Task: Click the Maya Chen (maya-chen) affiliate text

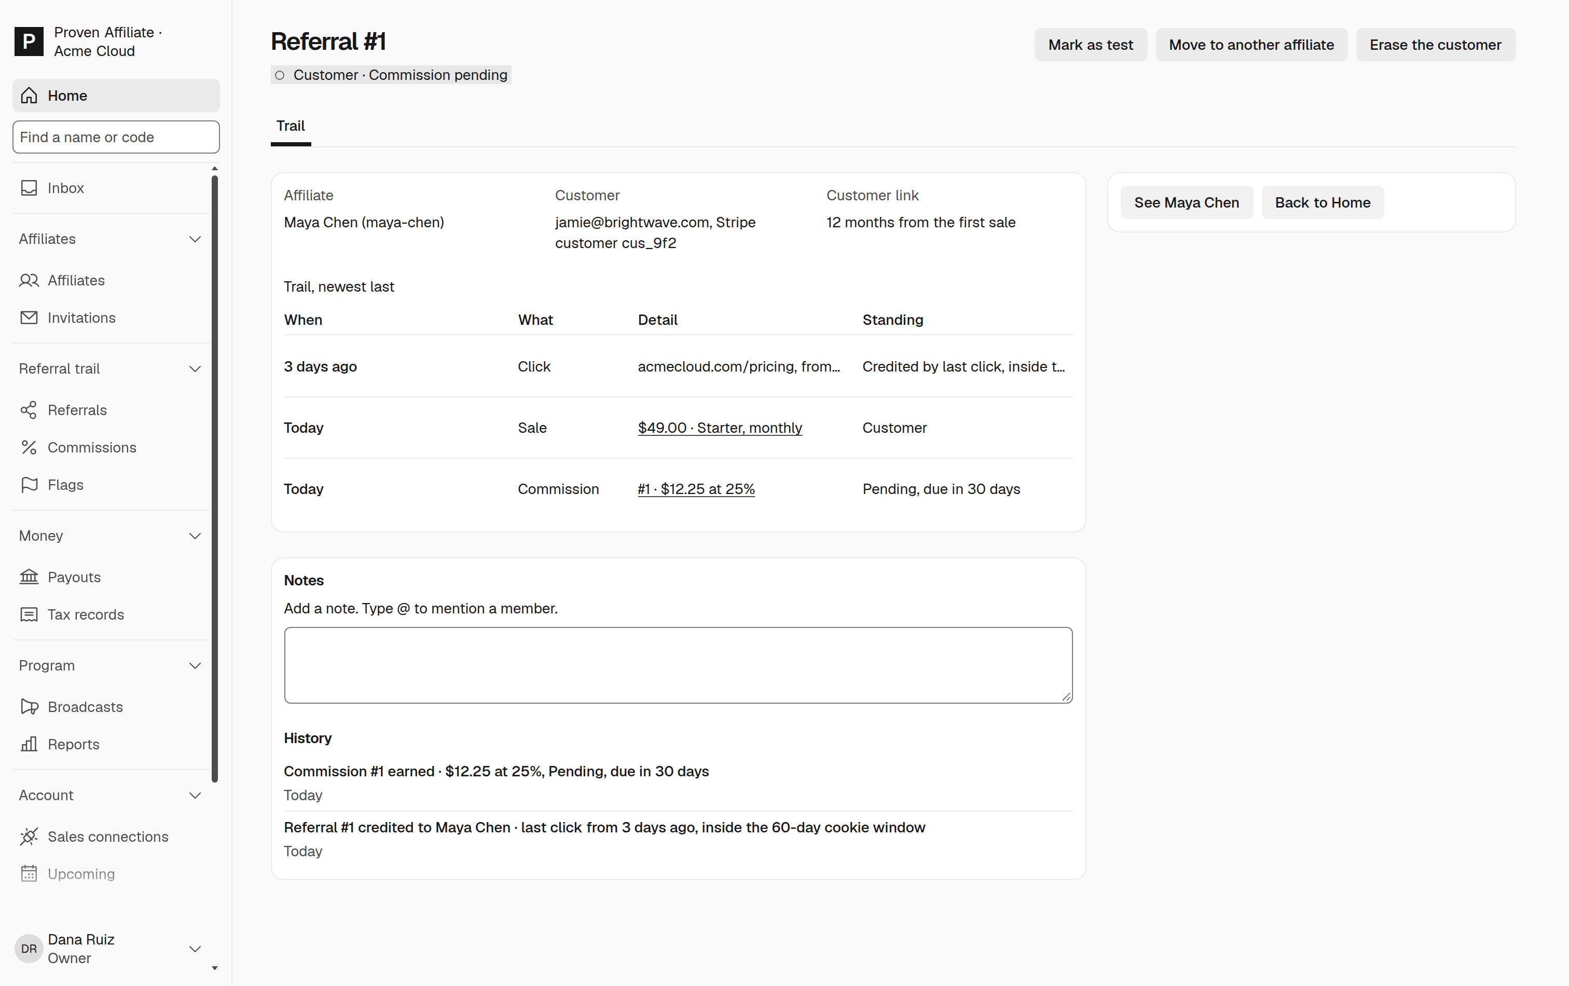Action: (364, 222)
